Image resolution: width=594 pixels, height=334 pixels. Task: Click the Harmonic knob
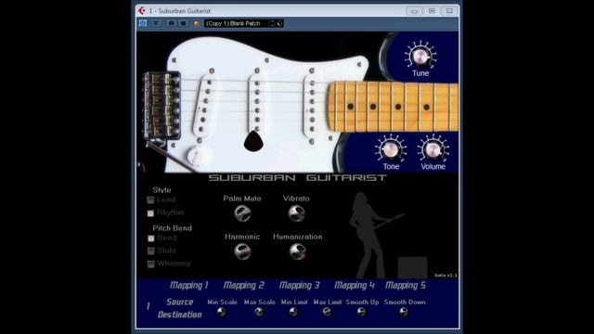point(242,251)
